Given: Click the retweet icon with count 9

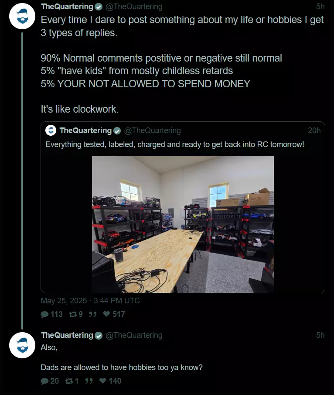Looking at the screenshot, I should 73,314.
